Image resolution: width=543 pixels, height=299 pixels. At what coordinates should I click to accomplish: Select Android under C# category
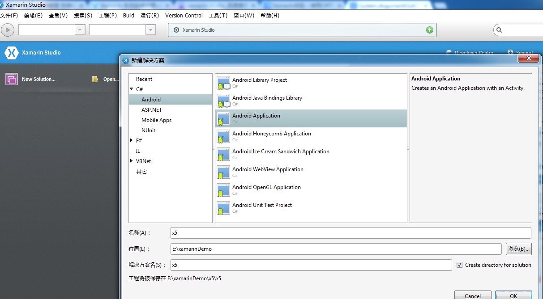click(x=171, y=100)
